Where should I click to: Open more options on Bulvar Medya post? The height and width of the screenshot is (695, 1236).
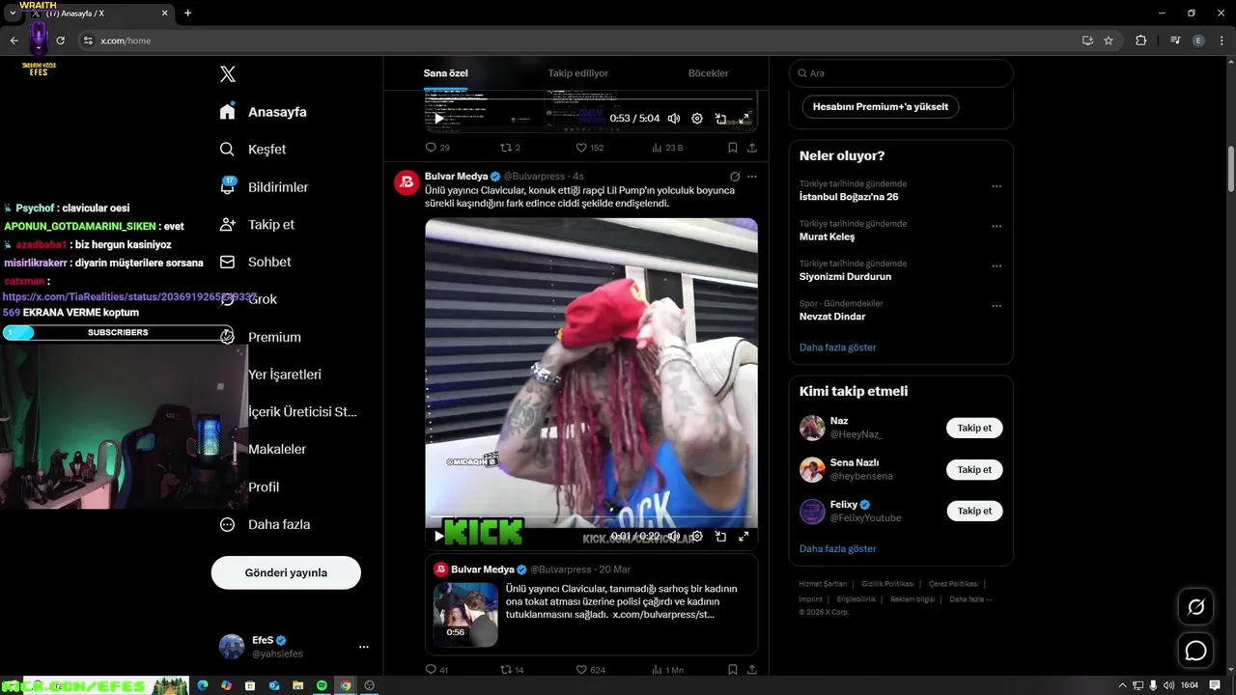pyautogui.click(x=752, y=177)
